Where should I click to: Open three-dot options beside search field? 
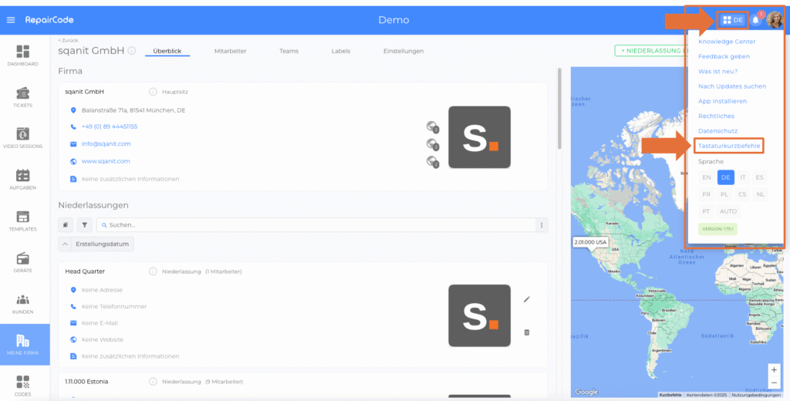coord(542,225)
